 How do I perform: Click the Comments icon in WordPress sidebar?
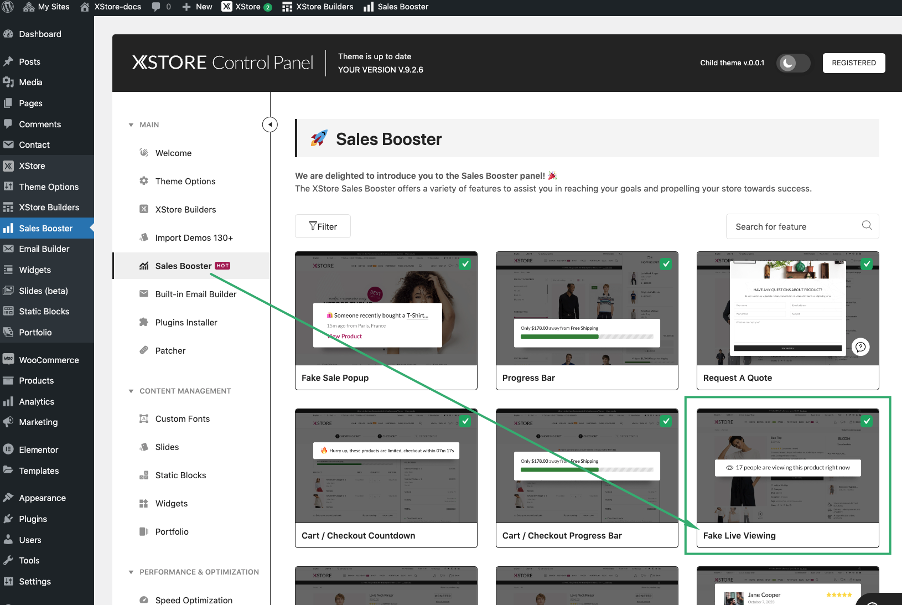[x=8, y=124]
